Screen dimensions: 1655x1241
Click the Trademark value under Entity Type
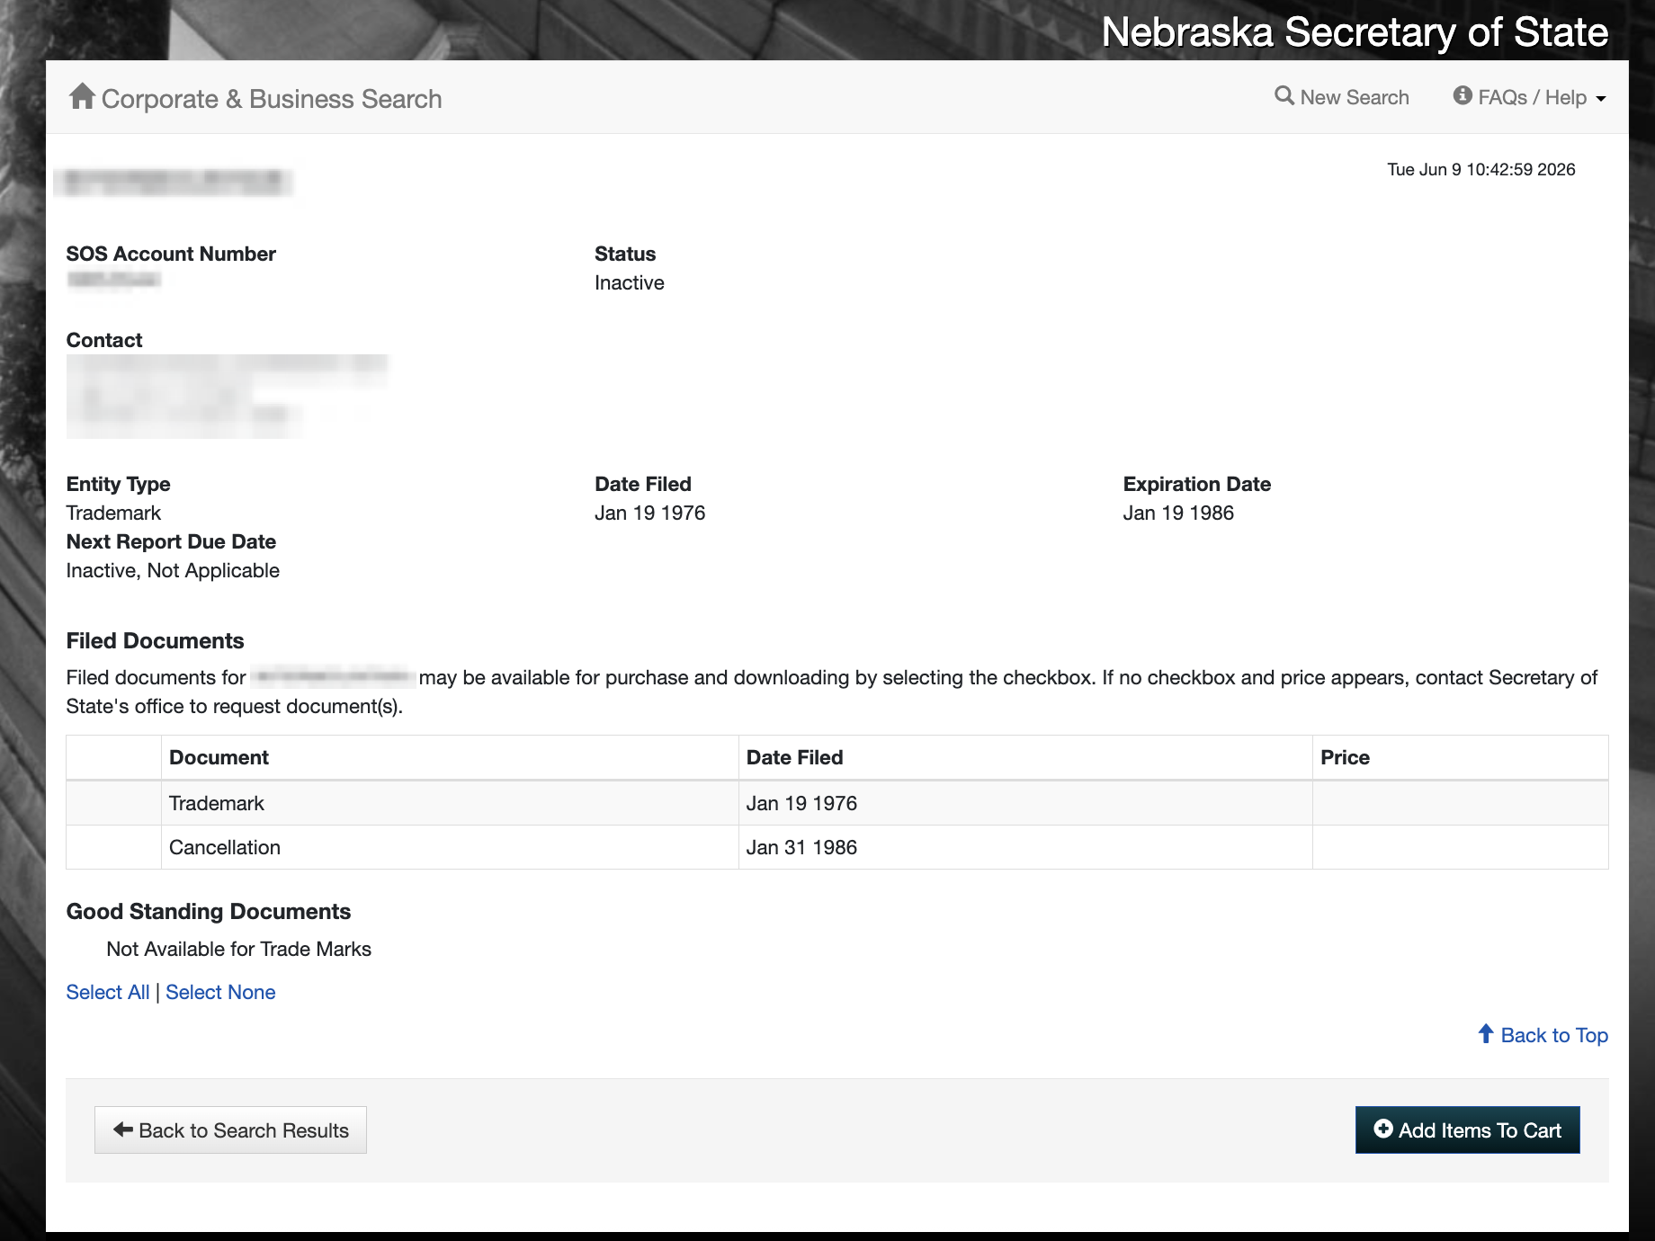113,513
